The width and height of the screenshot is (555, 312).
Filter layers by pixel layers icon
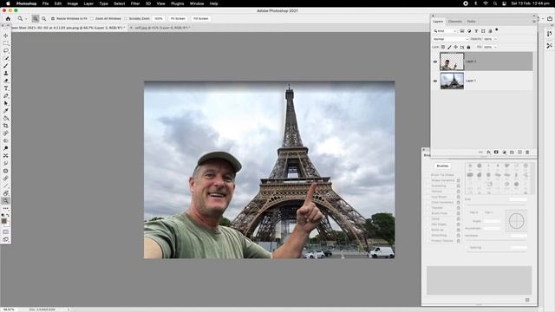[462, 31]
